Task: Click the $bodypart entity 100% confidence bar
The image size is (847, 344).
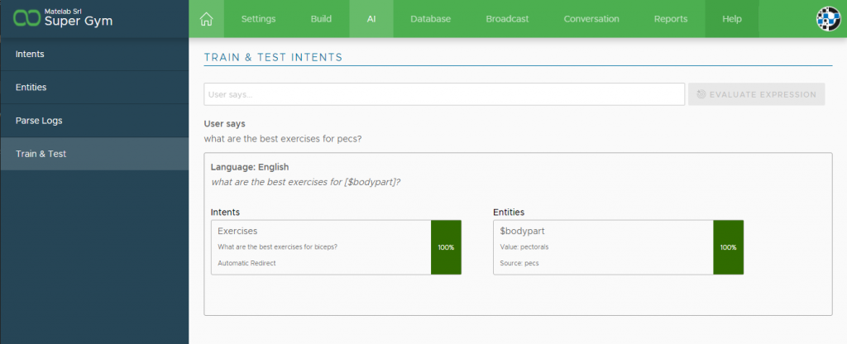Action: point(728,247)
